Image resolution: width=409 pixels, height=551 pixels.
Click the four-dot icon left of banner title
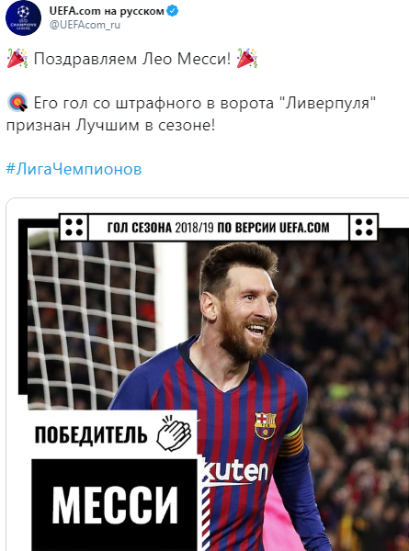pyautogui.click(x=74, y=228)
